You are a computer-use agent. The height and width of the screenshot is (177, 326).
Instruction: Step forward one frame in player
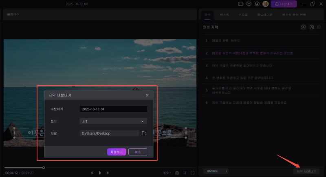click(108, 173)
